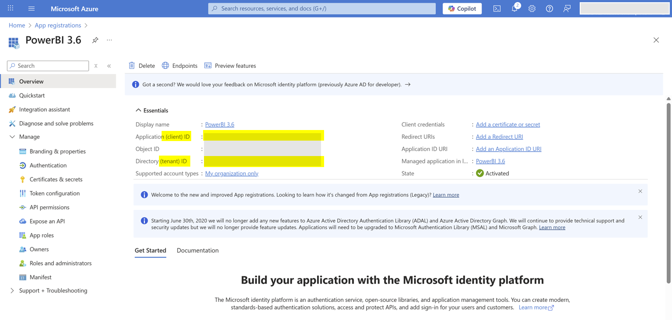
Task: Click the Integration assistant rocket icon
Action: coord(12,109)
